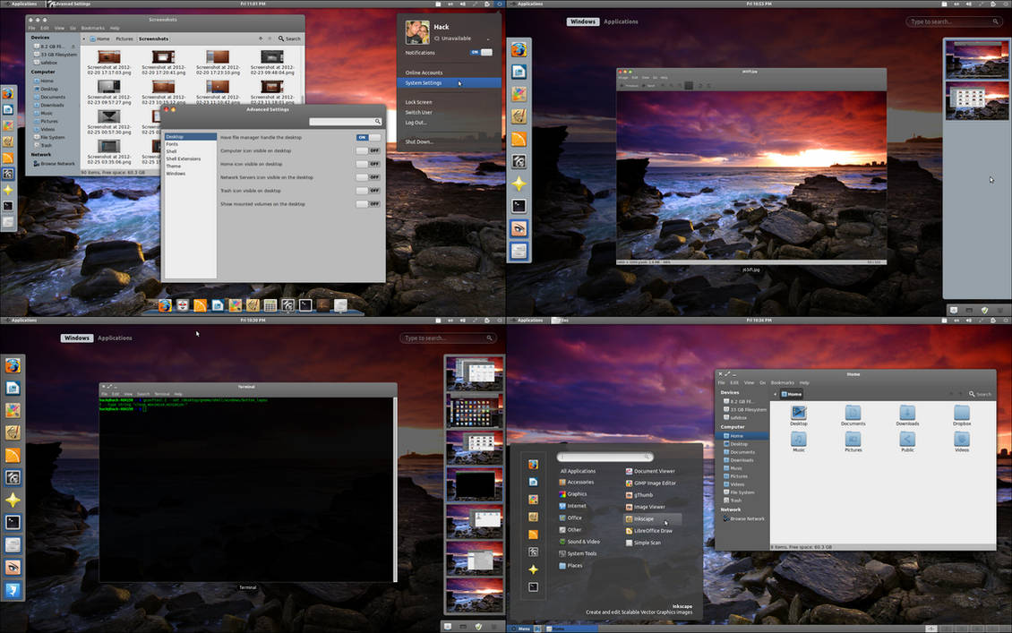
Task: Open file Screenshot at 2012-02-20 17:17:03.png
Action: point(109,63)
